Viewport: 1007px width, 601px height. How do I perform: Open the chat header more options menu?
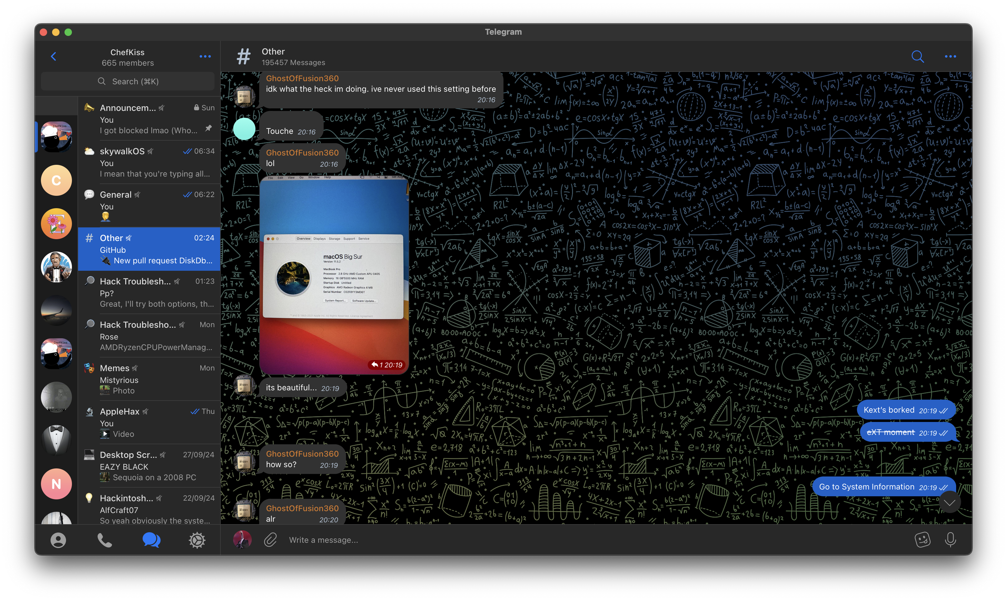[x=950, y=56]
